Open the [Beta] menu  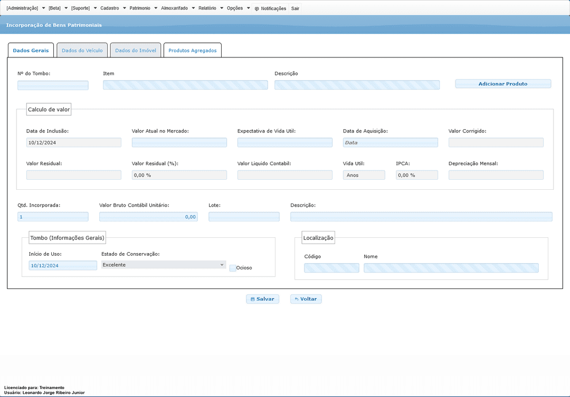(54, 8)
